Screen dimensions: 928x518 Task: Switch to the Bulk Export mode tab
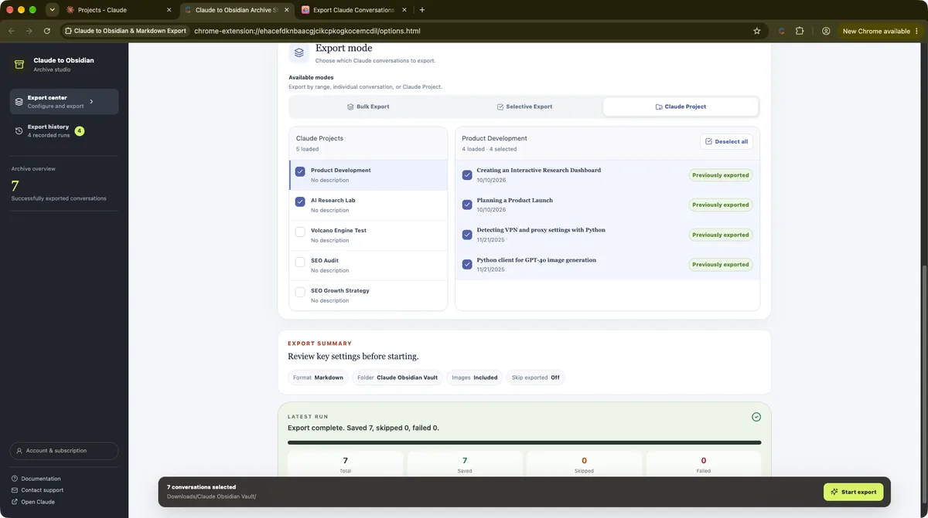coord(368,107)
